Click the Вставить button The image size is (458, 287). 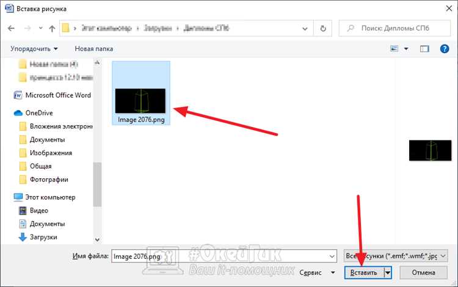[364, 273]
